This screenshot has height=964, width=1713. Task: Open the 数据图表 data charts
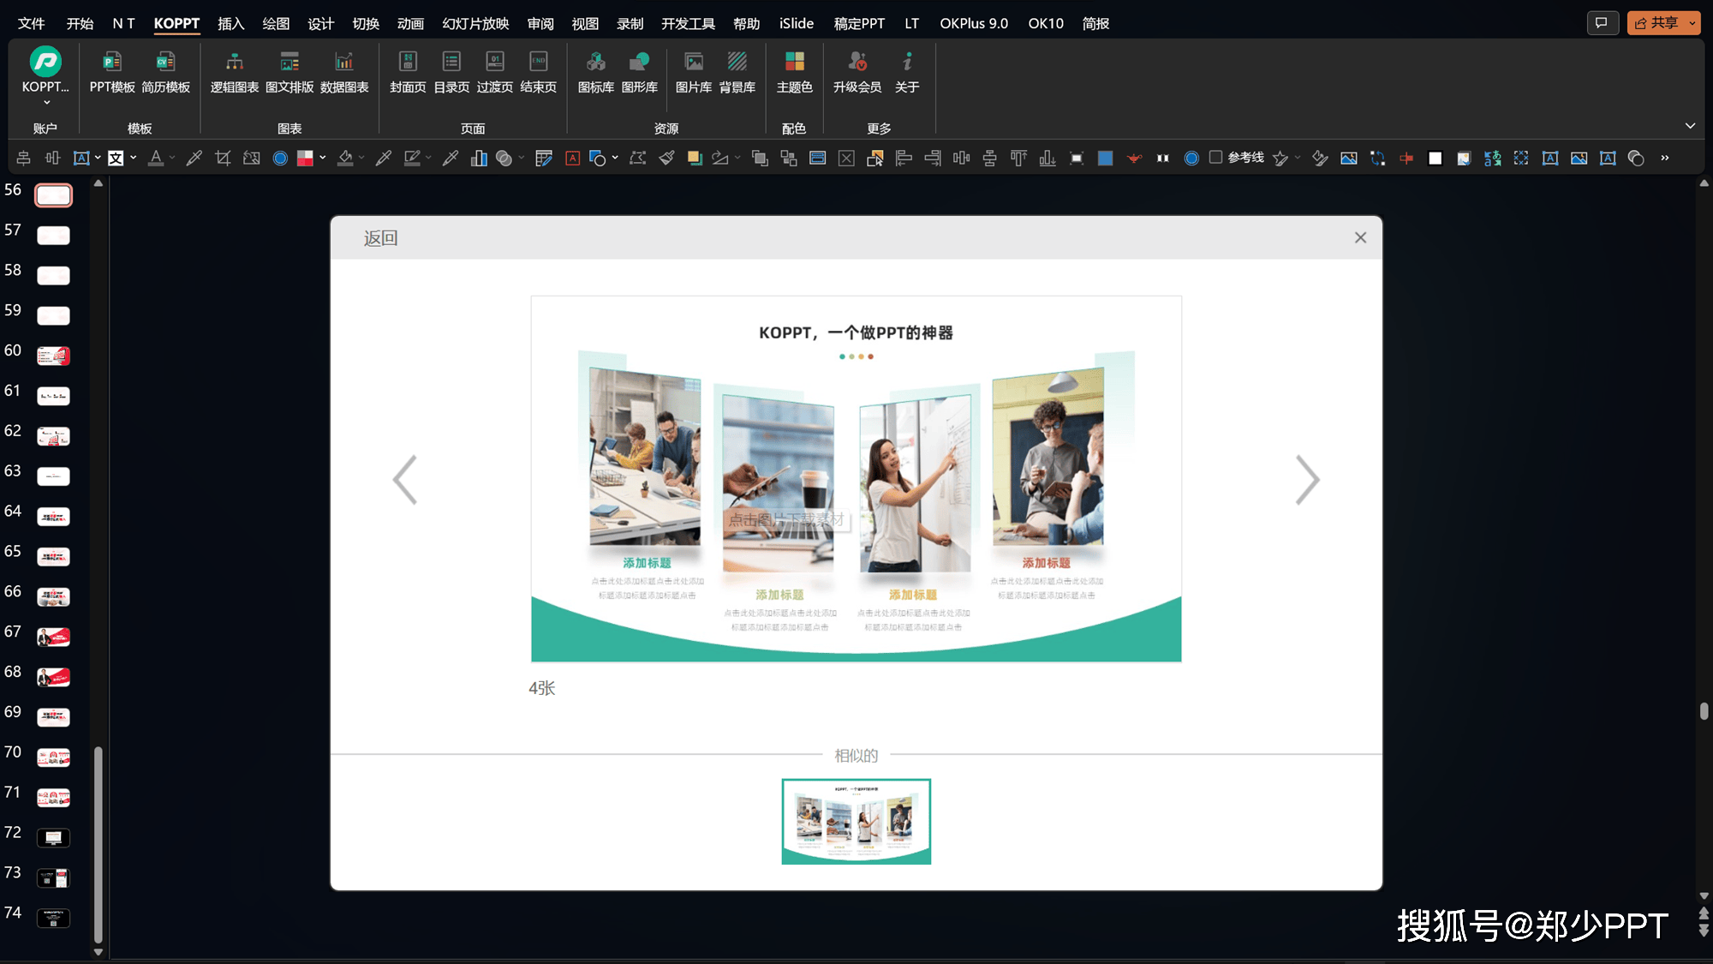(x=344, y=72)
